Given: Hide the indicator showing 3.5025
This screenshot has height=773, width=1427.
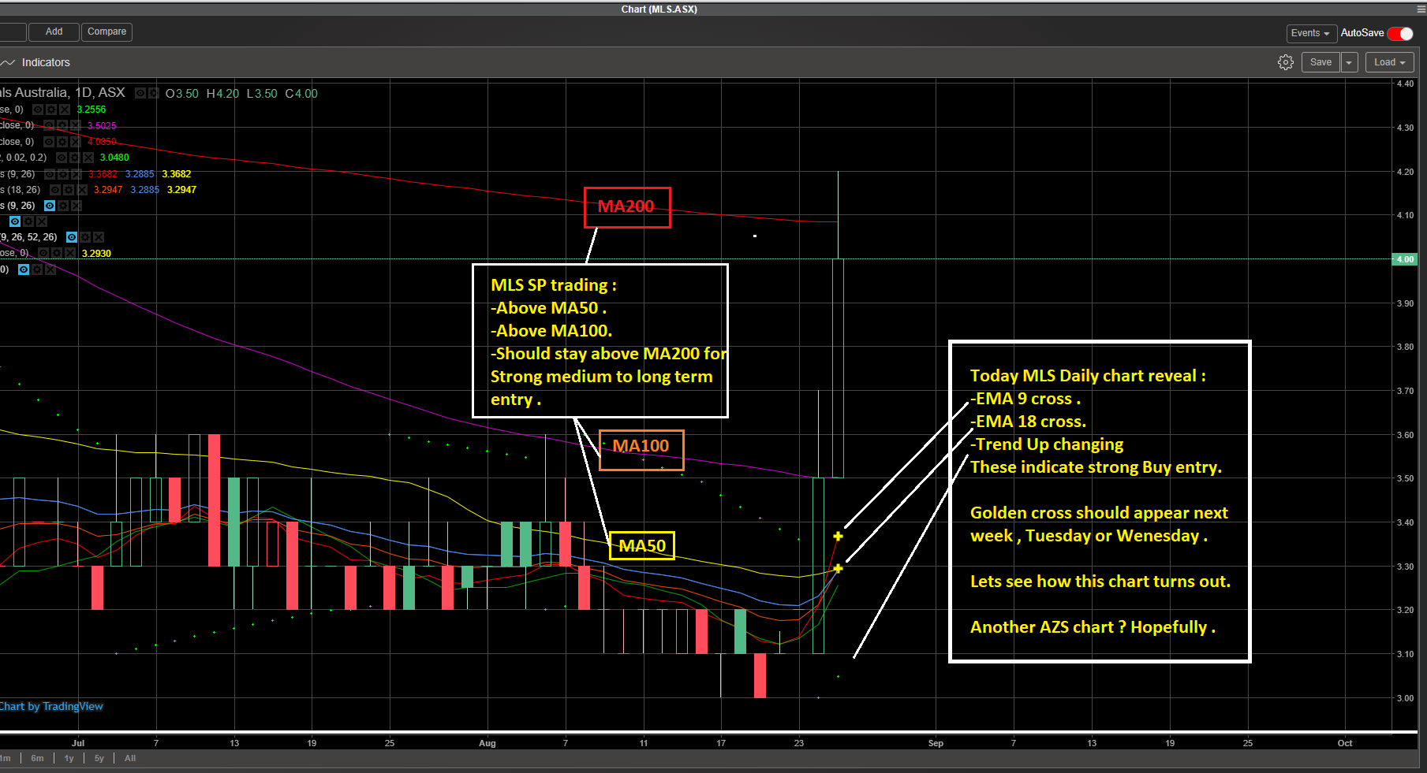Looking at the screenshot, I should 49,125.
